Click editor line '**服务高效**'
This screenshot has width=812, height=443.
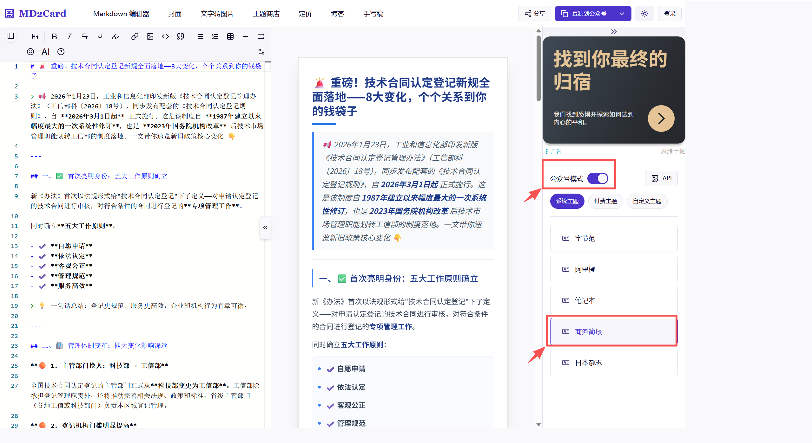coord(71,286)
